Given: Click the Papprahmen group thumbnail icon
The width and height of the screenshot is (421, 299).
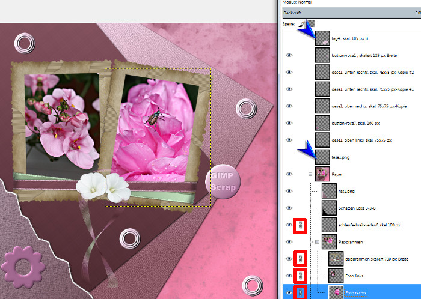Looking at the screenshot, I should tap(329, 241).
